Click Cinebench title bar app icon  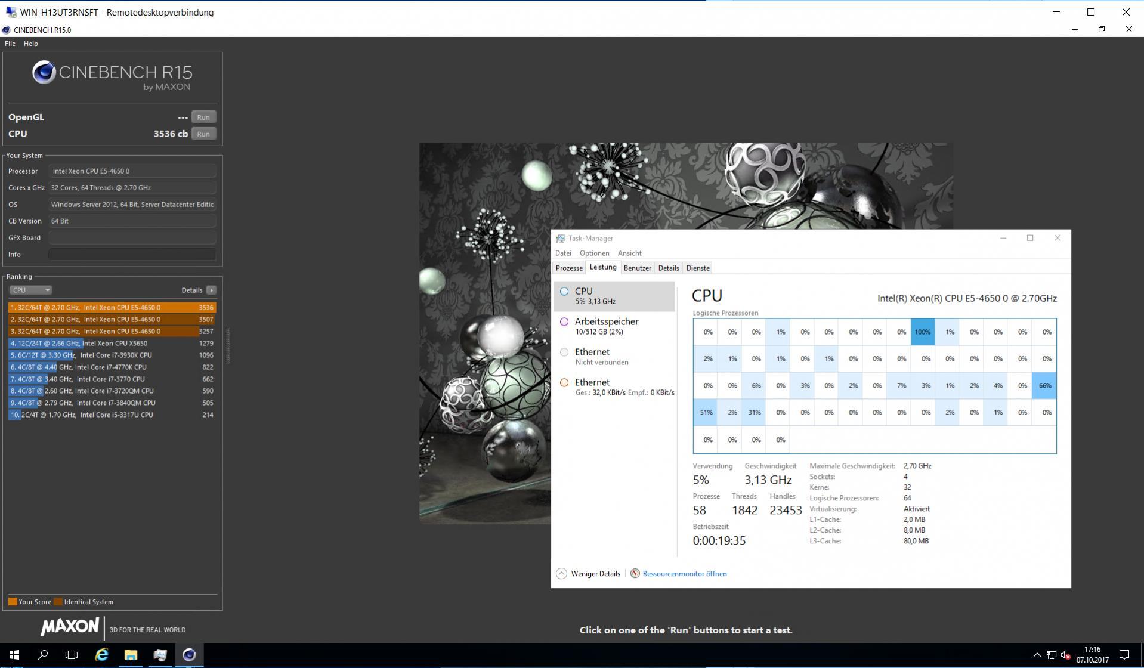(x=7, y=30)
